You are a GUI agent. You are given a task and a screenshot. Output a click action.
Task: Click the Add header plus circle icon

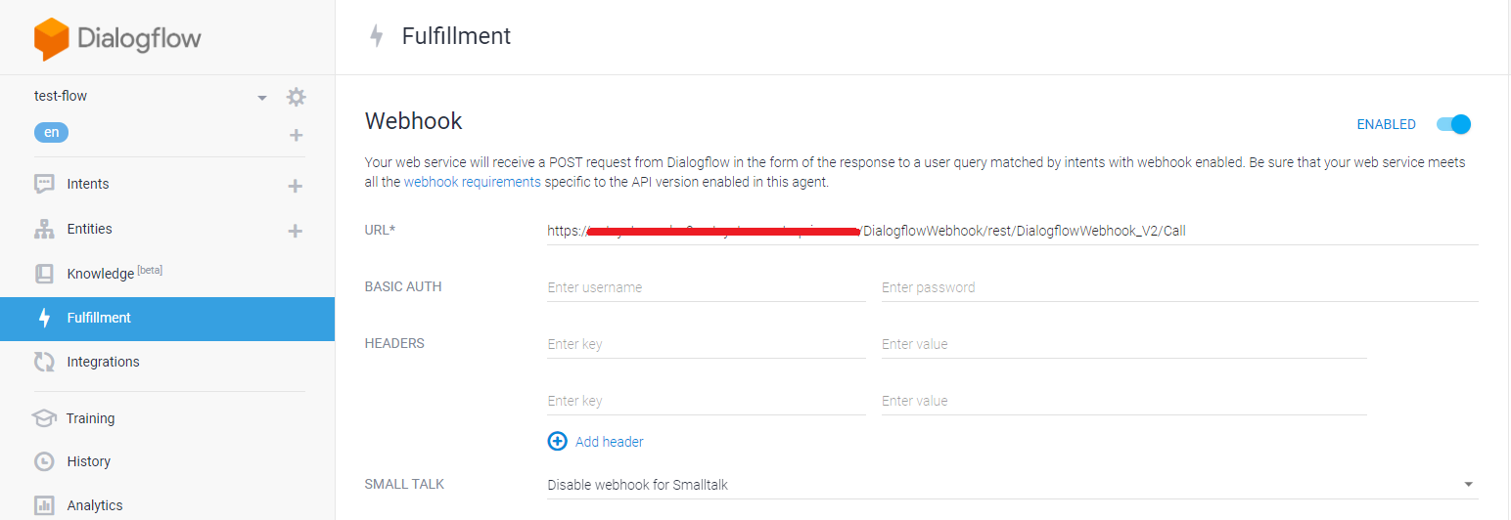coord(557,441)
